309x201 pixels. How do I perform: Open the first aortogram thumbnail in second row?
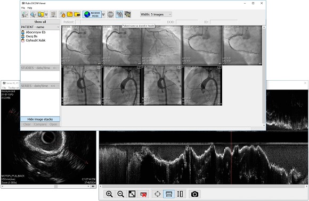pos(82,86)
